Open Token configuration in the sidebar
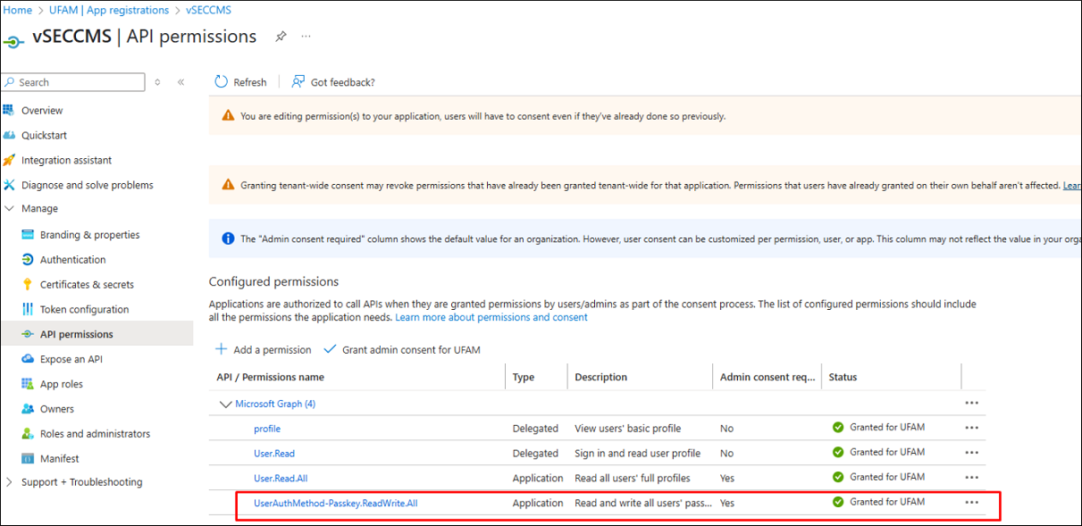Image resolution: width=1082 pixels, height=526 pixels. (85, 310)
